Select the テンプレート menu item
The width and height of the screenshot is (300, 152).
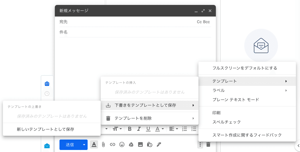pyautogui.click(x=247, y=81)
